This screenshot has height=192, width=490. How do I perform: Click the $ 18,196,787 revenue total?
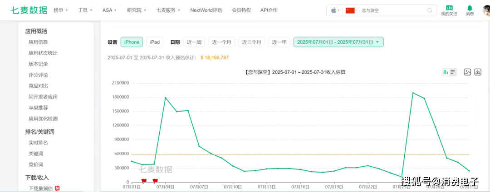tap(215, 57)
